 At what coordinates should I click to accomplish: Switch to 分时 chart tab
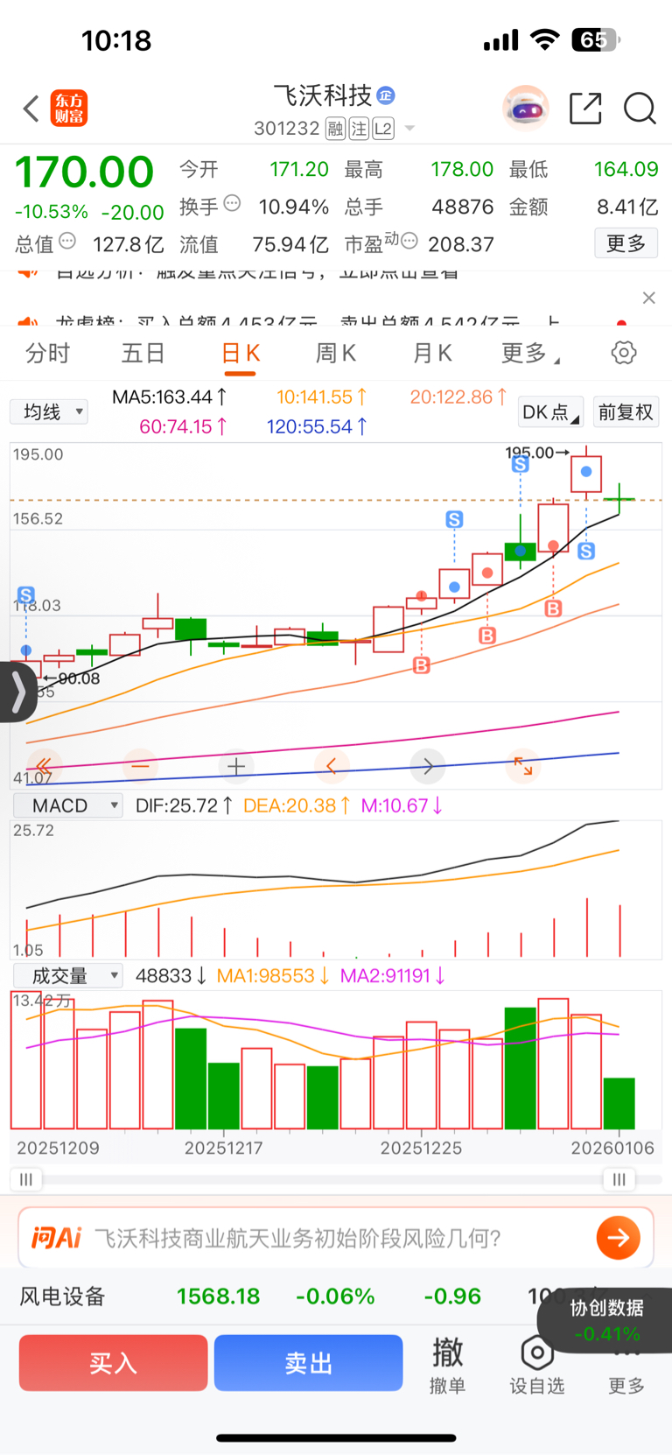(x=47, y=353)
